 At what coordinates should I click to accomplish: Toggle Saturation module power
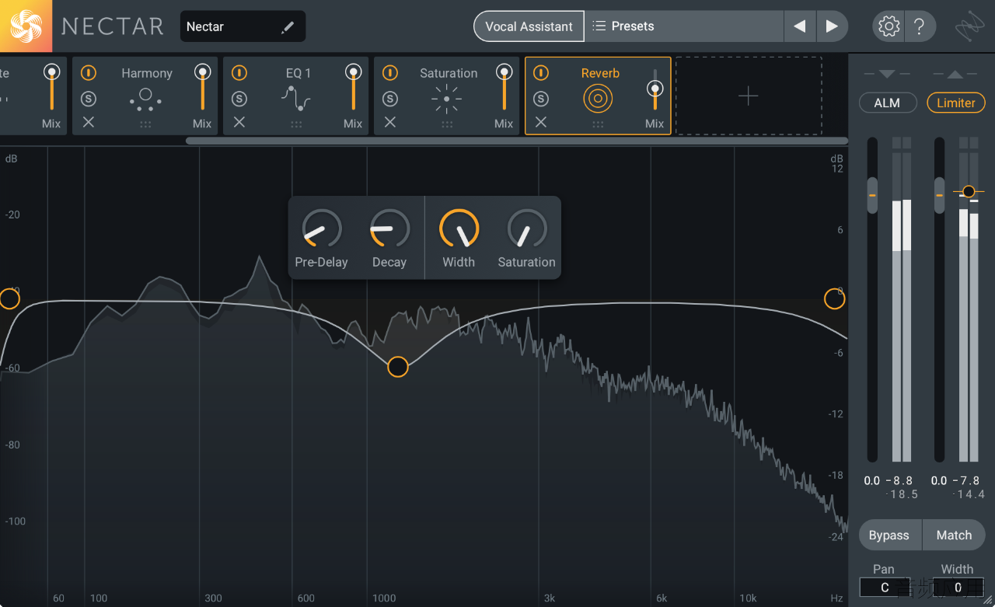(x=390, y=73)
